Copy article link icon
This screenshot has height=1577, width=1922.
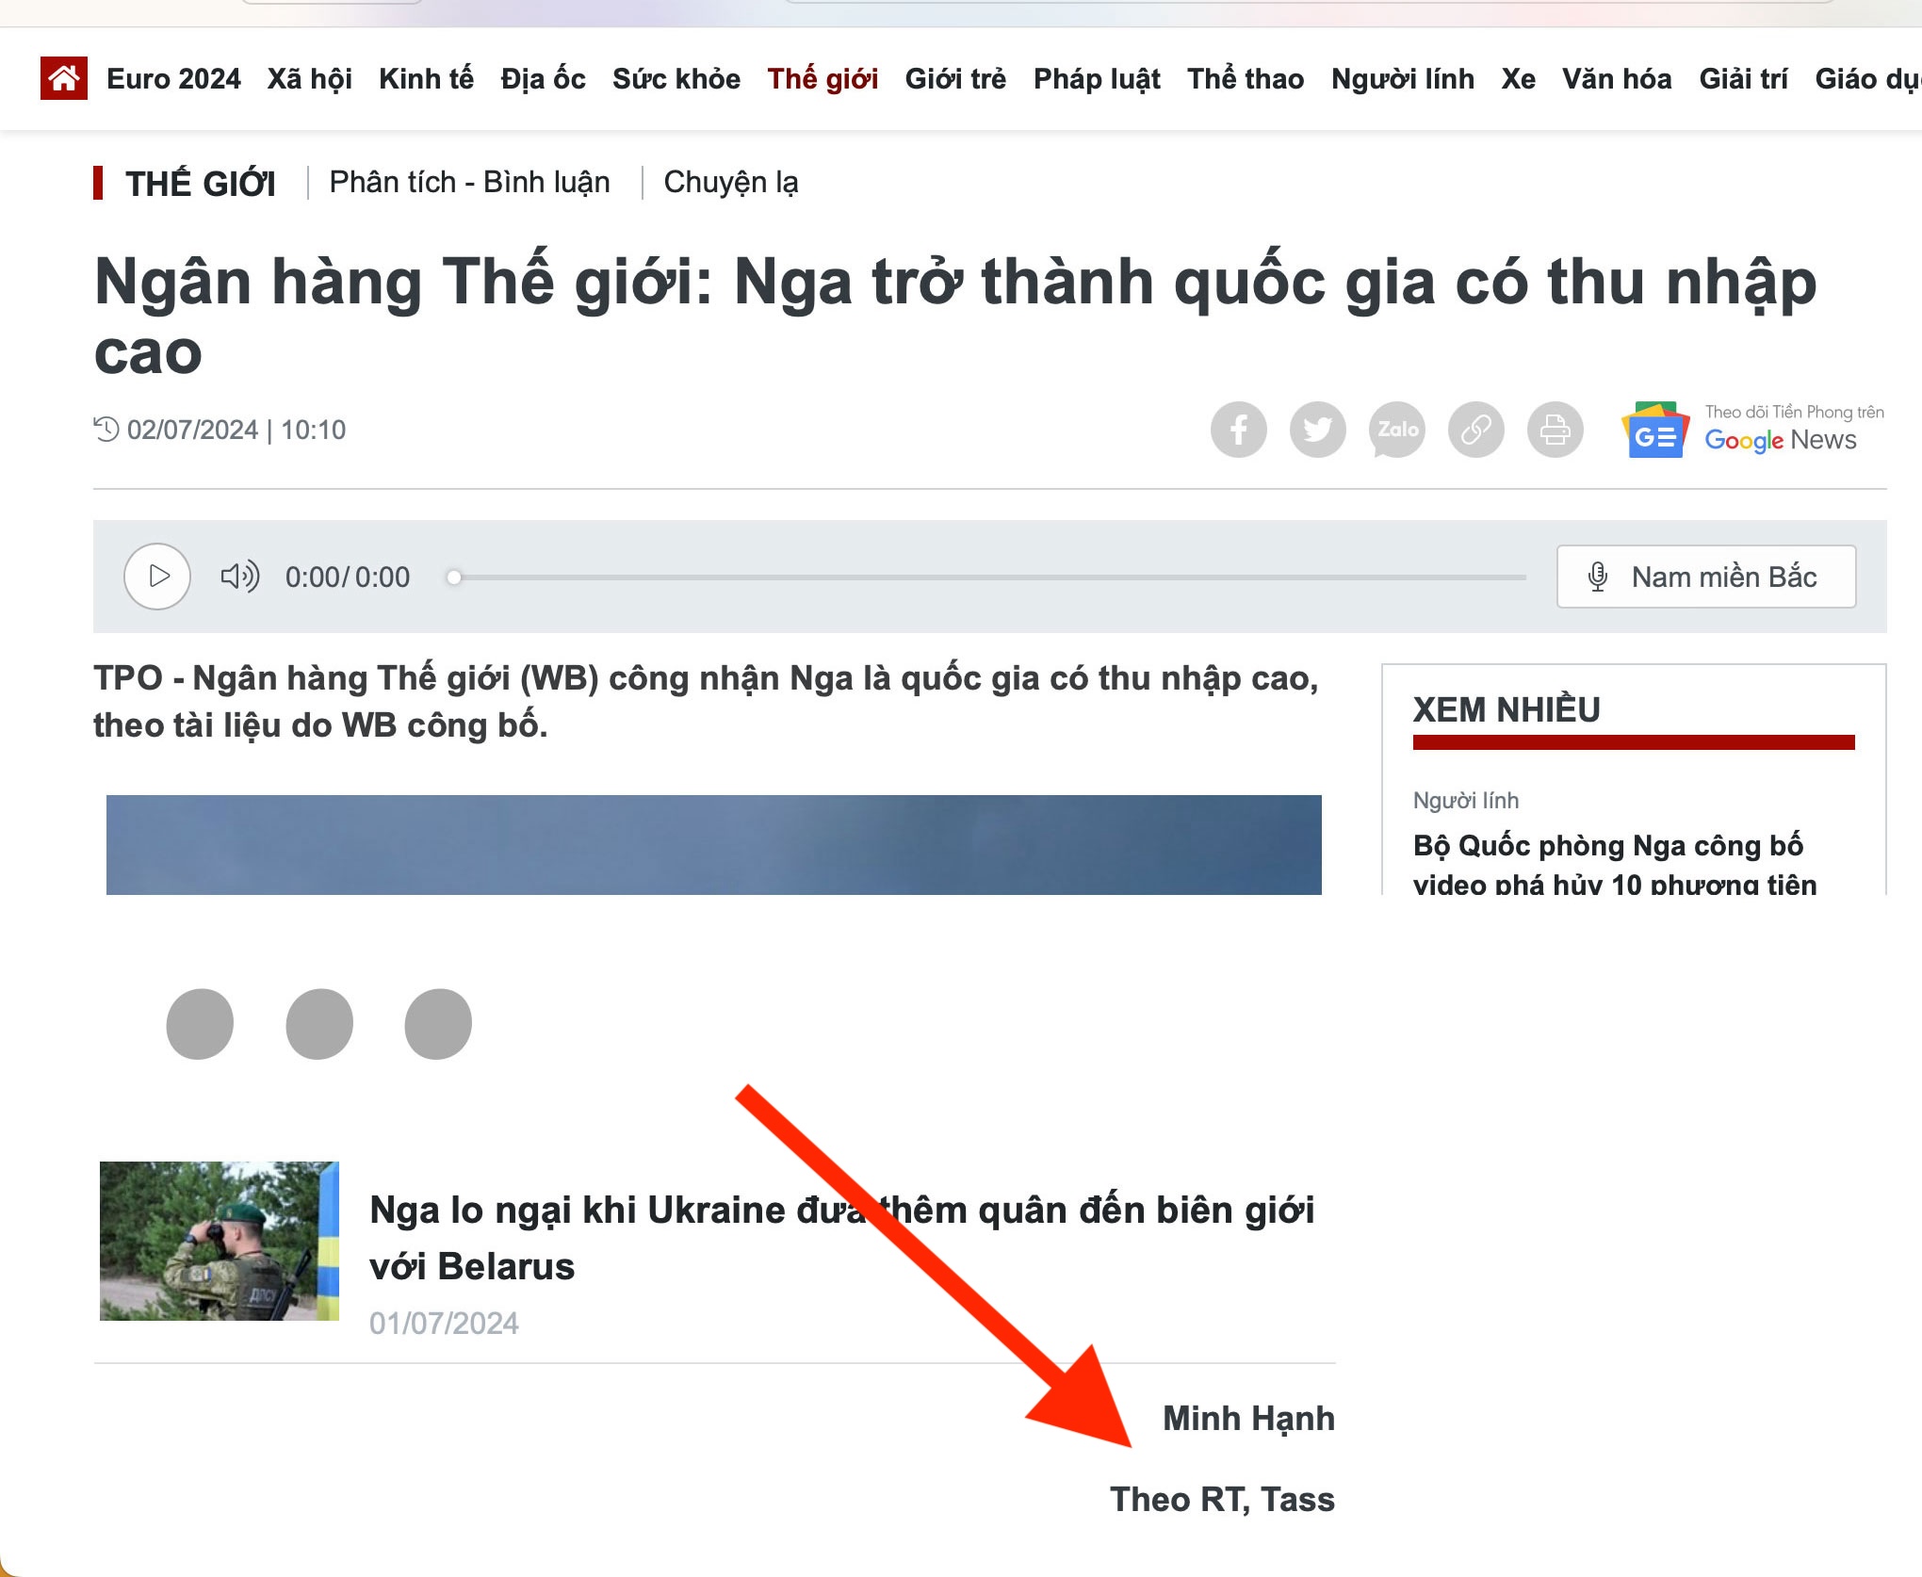[1475, 431]
